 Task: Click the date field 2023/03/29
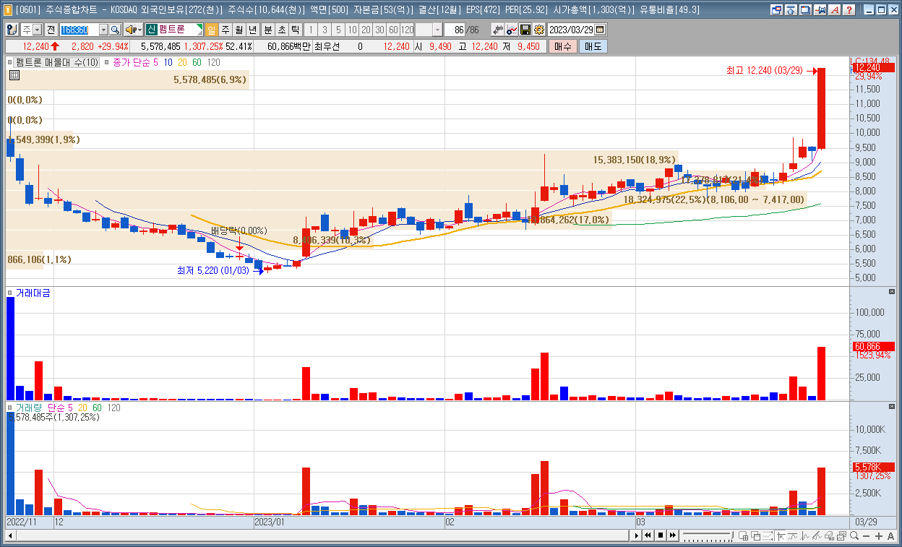pos(570,30)
